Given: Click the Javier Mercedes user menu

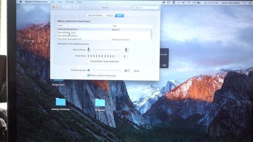Looking at the screenshot, I should point(230,3).
